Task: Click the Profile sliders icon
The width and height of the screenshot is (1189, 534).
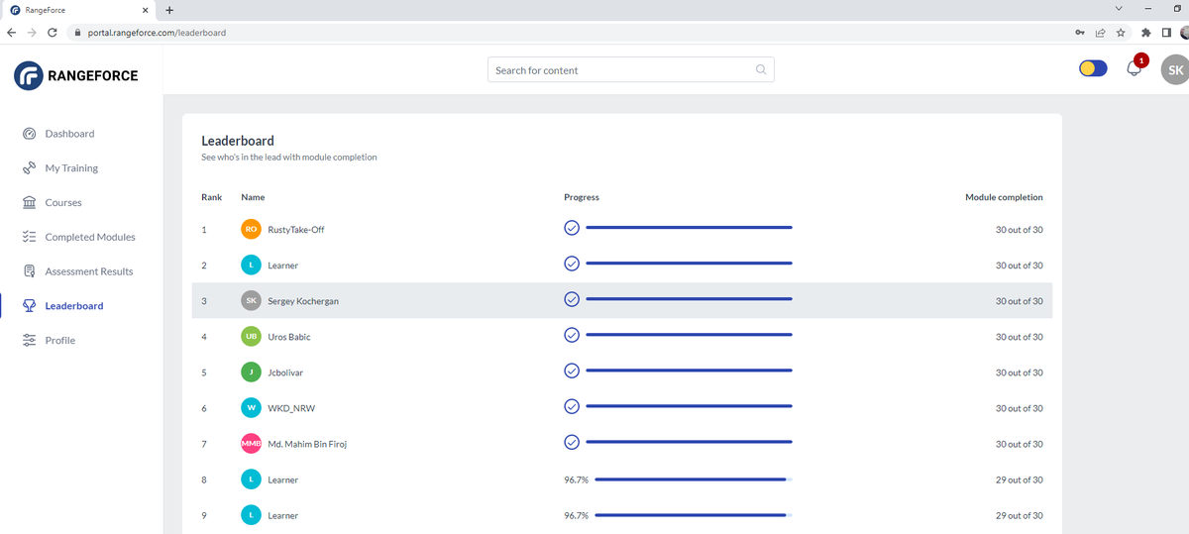Action: click(x=29, y=341)
